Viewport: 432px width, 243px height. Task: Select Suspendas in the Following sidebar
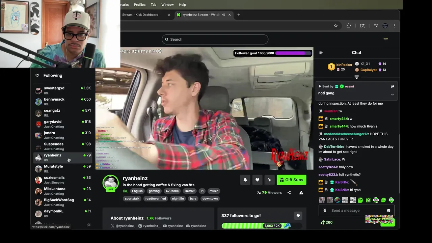(63, 146)
